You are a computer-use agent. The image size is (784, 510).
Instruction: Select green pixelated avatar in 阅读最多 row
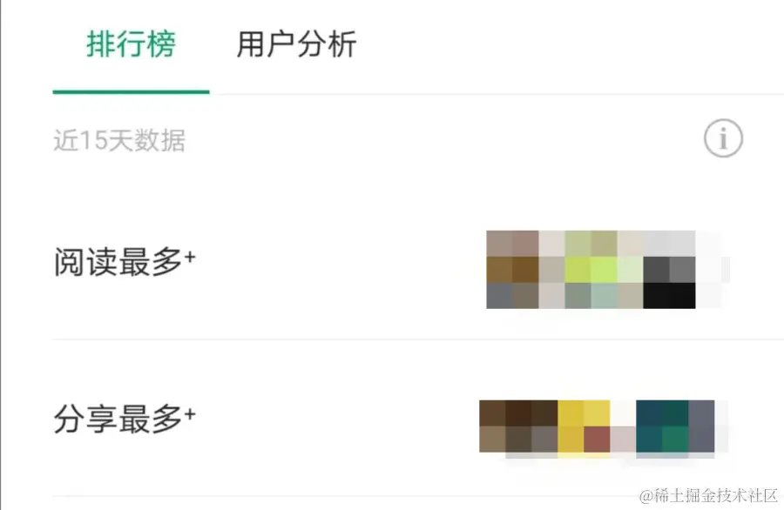point(591,270)
